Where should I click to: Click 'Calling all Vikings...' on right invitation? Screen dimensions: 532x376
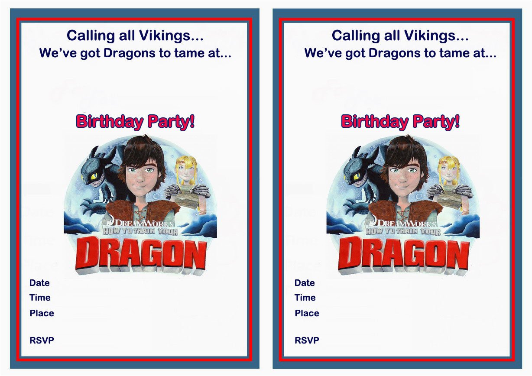click(x=400, y=36)
